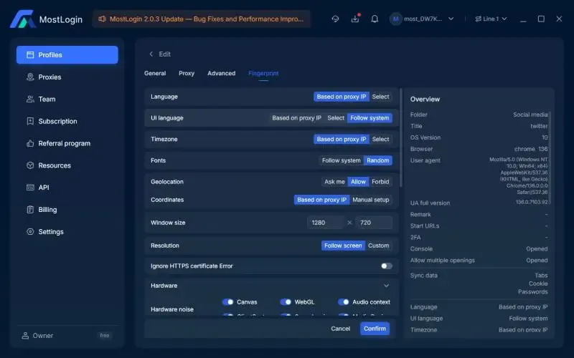The height and width of the screenshot is (358, 574).
Task: Open the support headset icon
Action: tap(335, 19)
